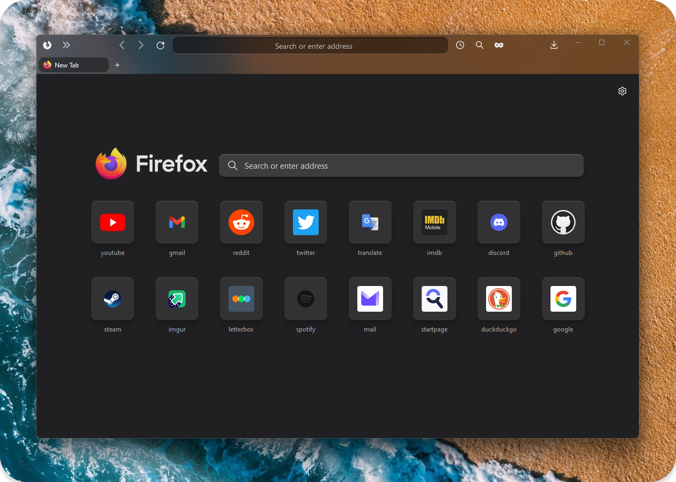Reload the current page
Viewport: 676px width, 482px height.
click(160, 45)
